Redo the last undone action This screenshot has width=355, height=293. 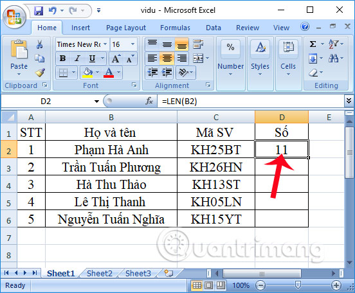[73, 10]
